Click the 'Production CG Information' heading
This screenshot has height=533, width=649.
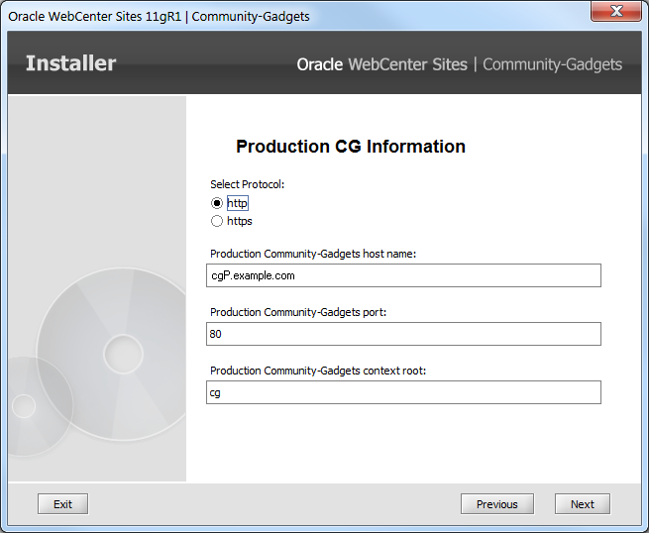[x=351, y=147]
